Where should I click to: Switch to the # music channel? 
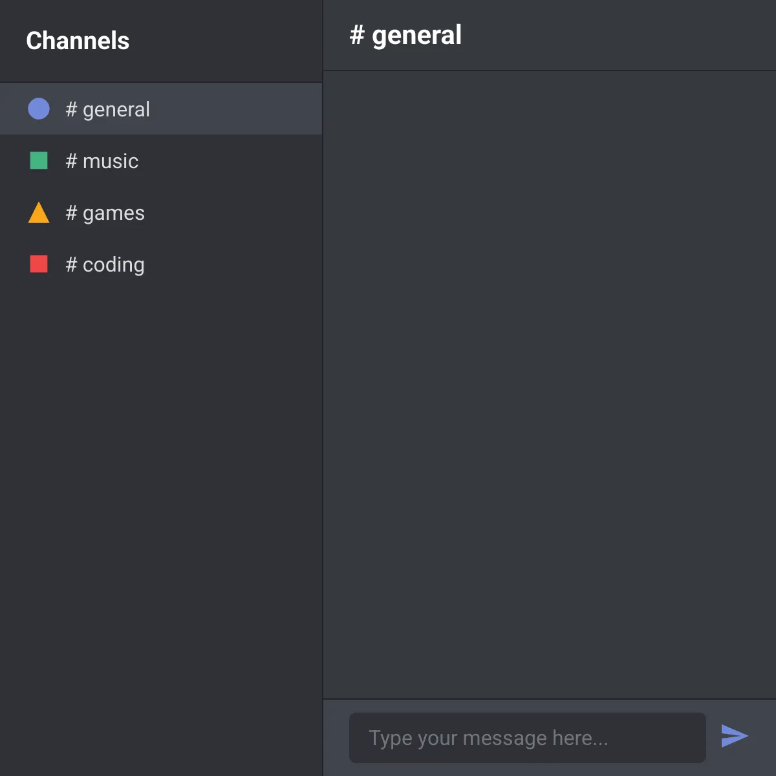tap(102, 161)
